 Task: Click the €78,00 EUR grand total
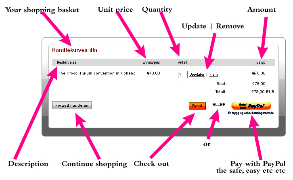click(263, 92)
